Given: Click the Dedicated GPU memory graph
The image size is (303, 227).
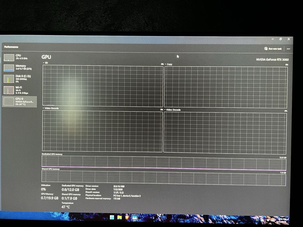Looking at the screenshot, I should pos(164,163).
